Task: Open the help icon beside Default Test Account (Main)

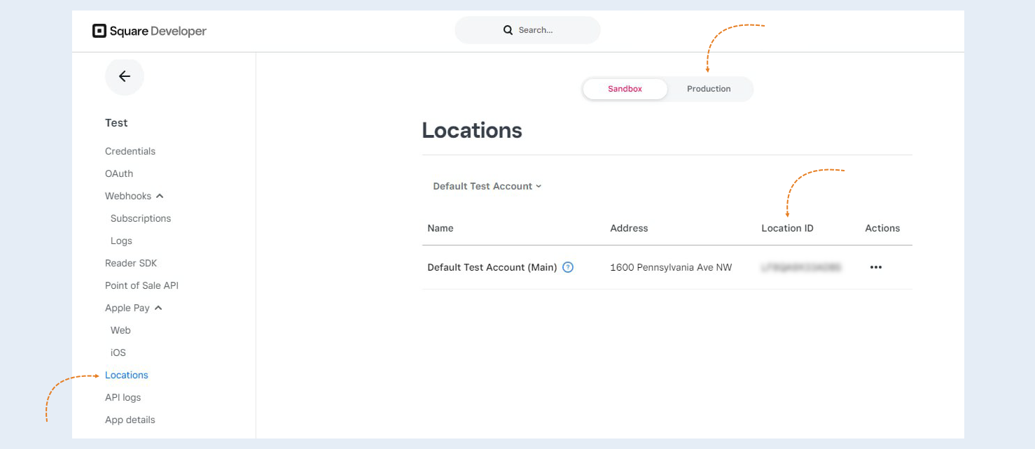Action: click(x=568, y=267)
